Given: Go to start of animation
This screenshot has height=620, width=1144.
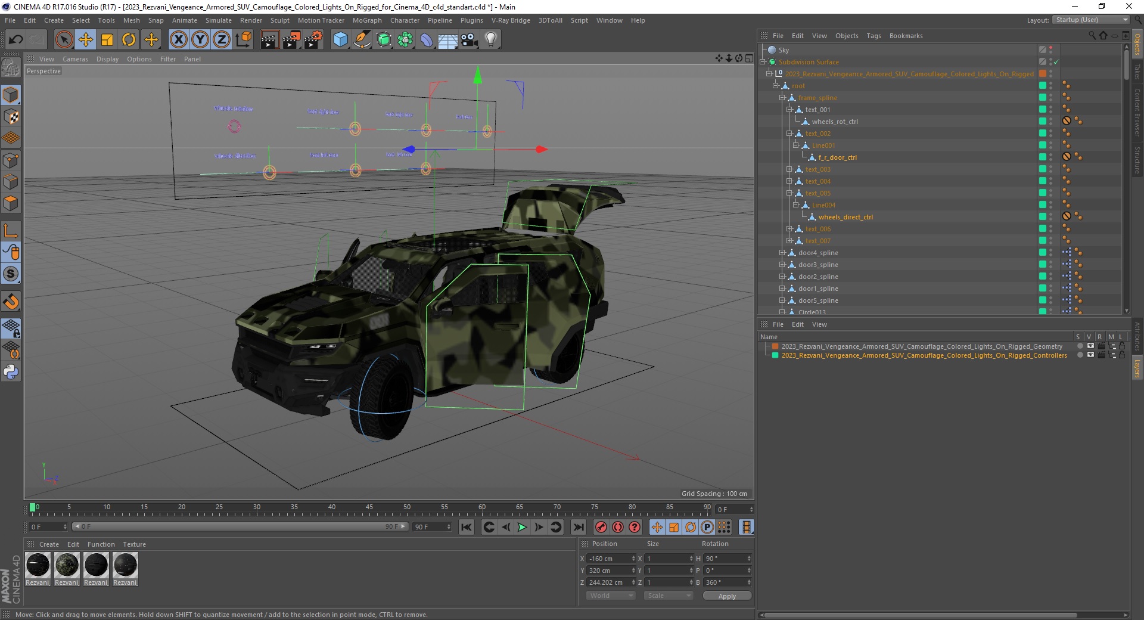Looking at the screenshot, I should [x=467, y=527].
